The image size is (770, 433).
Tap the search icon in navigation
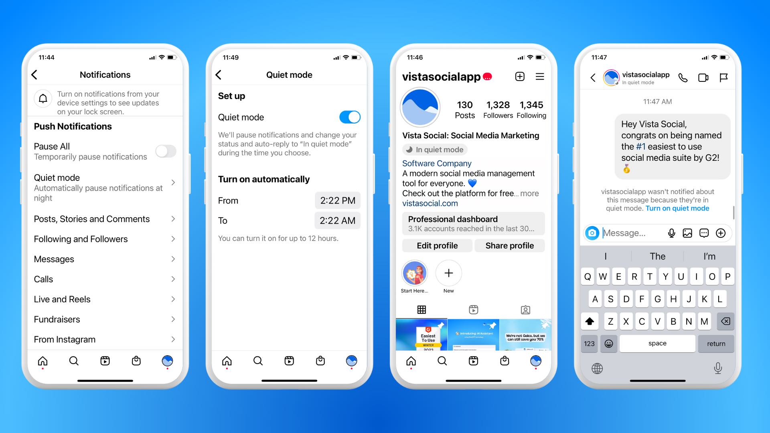[74, 360]
